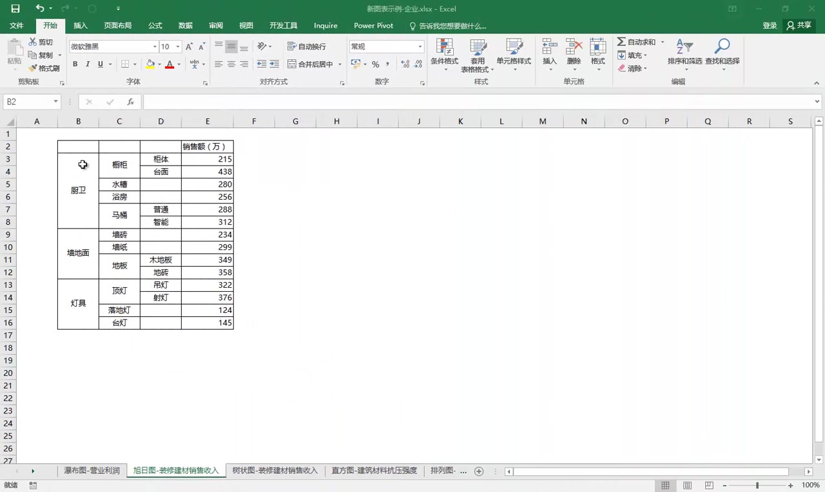Switch to the Power Pivot tab

point(374,26)
